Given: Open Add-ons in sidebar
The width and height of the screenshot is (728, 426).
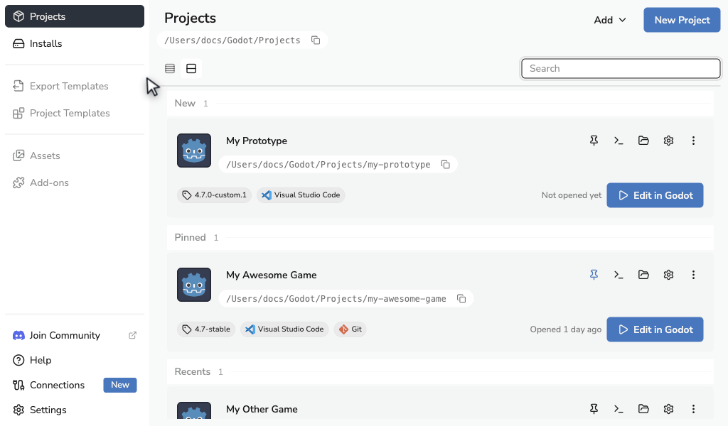Looking at the screenshot, I should coord(75,182).
